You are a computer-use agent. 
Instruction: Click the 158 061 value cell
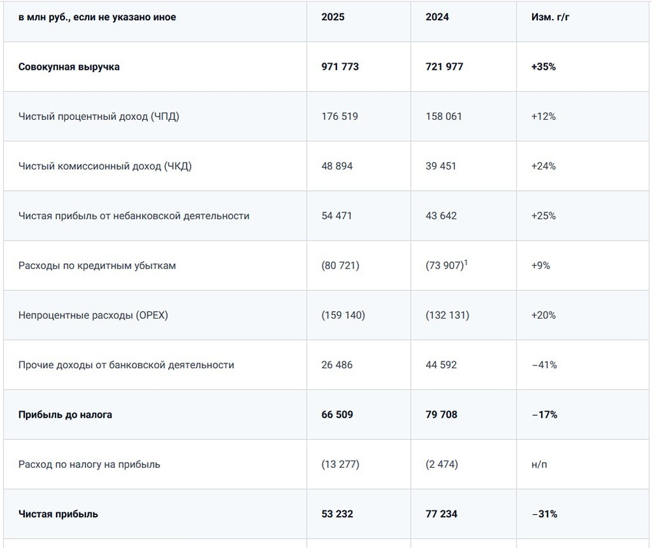443,117
